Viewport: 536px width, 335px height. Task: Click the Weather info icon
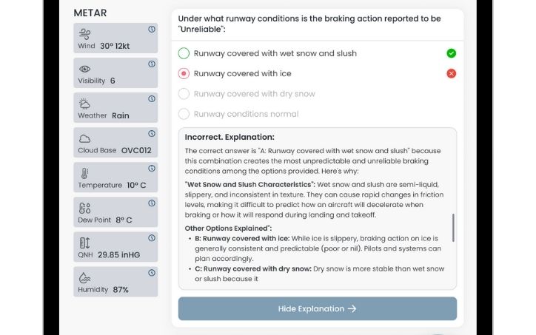151,98
